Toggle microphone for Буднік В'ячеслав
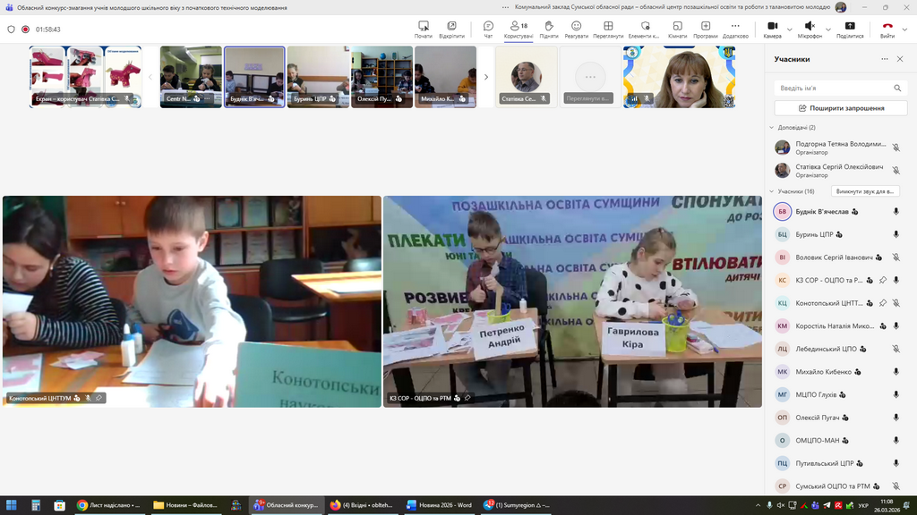Image resolution: width=917 pixels, height=515 pixels. (x=896, y=212)
